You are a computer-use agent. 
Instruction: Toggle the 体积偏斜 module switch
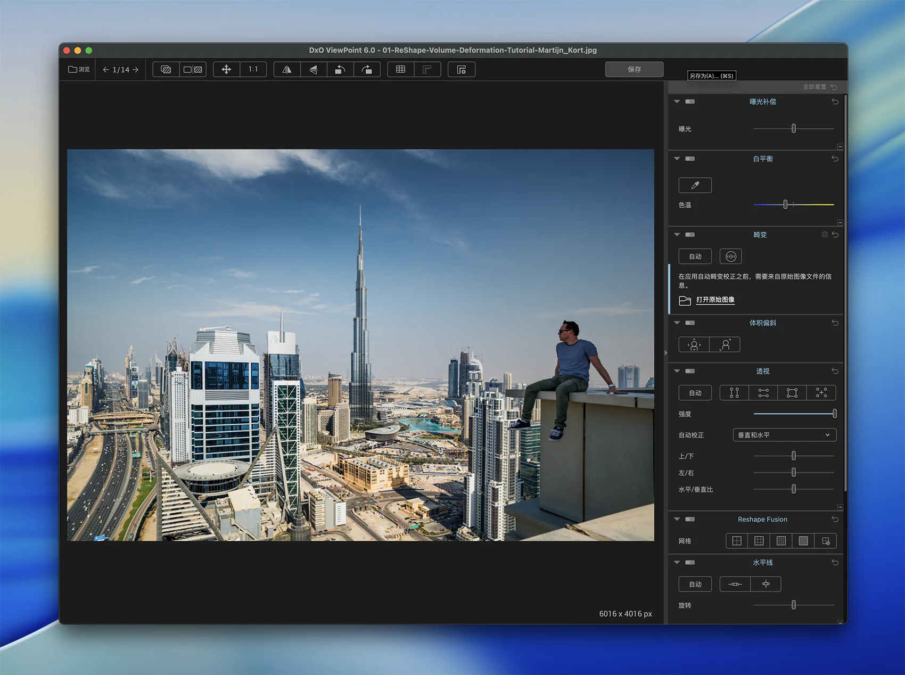[x=690, y=323]
